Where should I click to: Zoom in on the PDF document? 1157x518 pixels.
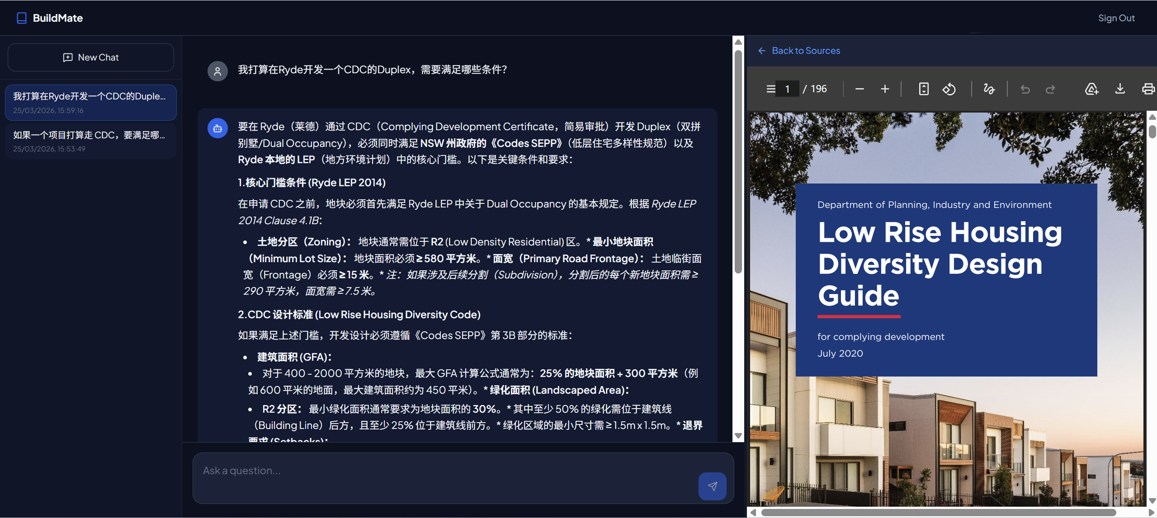884,89
